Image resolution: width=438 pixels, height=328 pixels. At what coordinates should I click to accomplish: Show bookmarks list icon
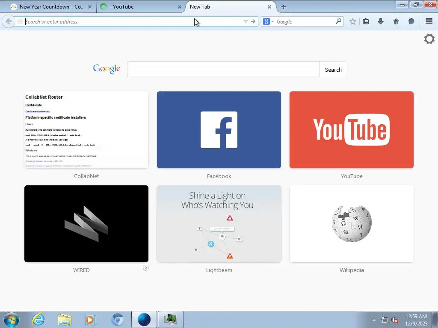(x=366, y=21)
